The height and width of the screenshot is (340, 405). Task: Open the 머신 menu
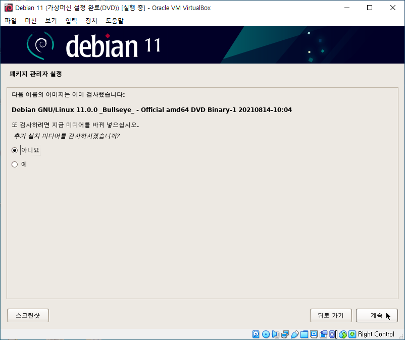31,21
